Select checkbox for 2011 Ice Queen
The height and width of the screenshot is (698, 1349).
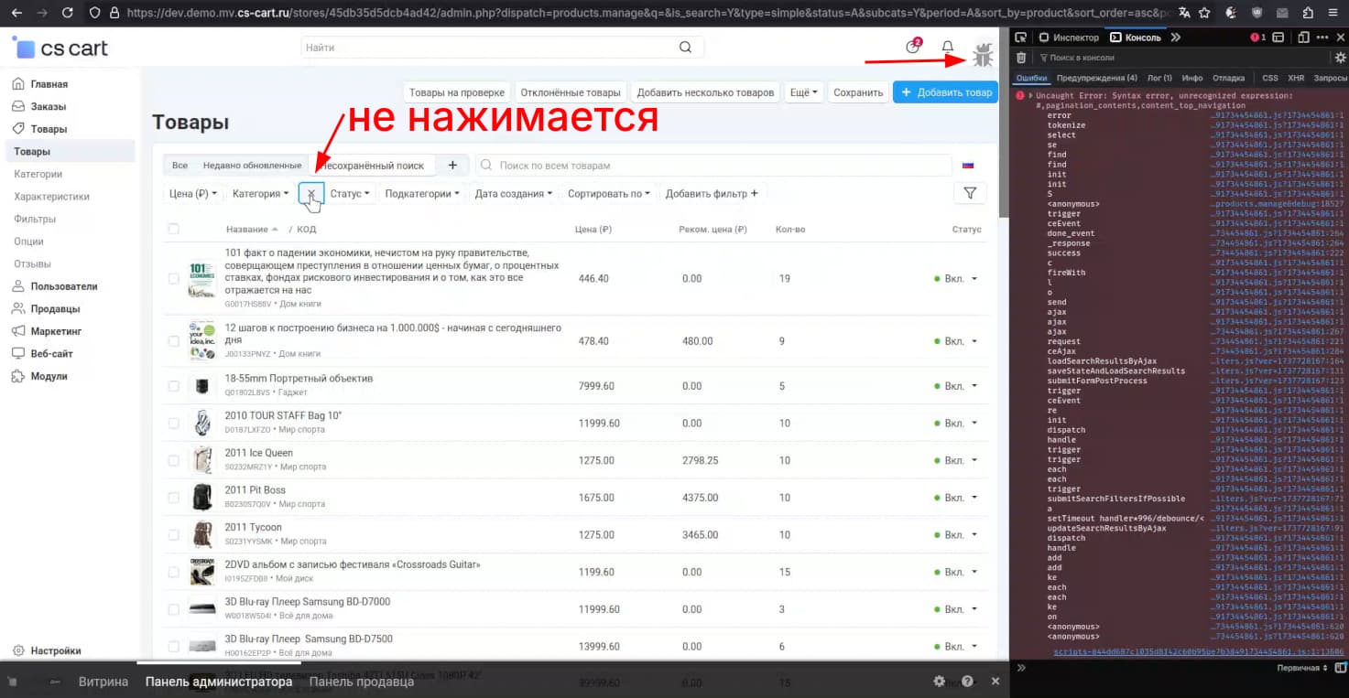point(174,460)
